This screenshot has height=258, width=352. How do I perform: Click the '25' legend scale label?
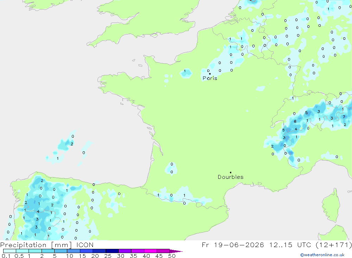coord(108,256)
